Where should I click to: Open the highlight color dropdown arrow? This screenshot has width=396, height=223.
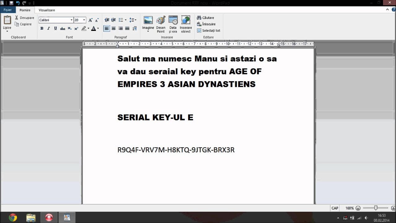tap(88, 28)
